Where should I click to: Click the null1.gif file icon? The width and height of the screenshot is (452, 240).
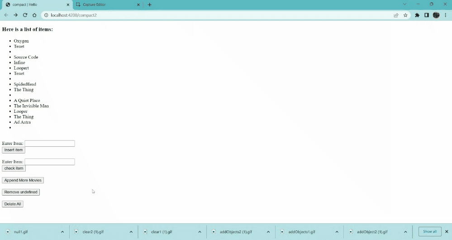pos(8,232)
